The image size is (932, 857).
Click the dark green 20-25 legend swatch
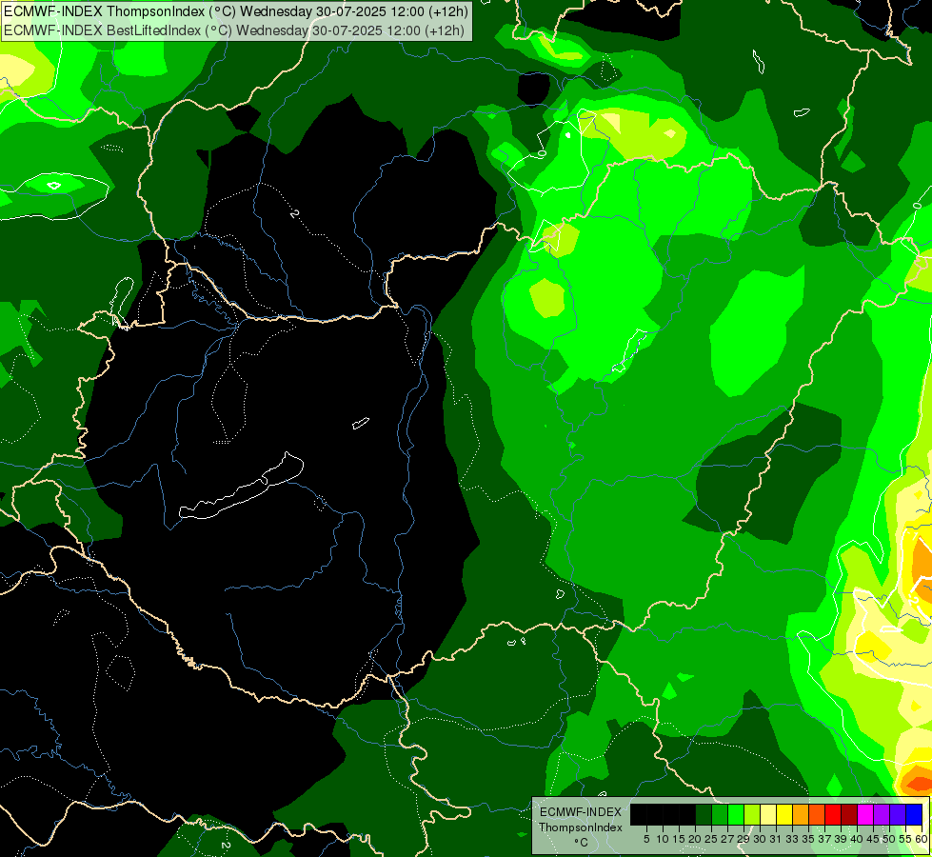coord(704,814)
